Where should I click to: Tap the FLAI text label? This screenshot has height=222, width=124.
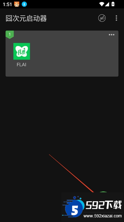click(x=21, y=65)
